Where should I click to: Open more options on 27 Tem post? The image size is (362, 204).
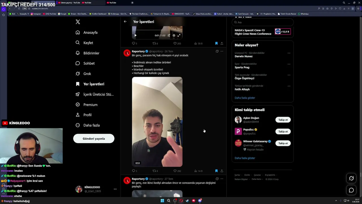(x=222, y=179)
